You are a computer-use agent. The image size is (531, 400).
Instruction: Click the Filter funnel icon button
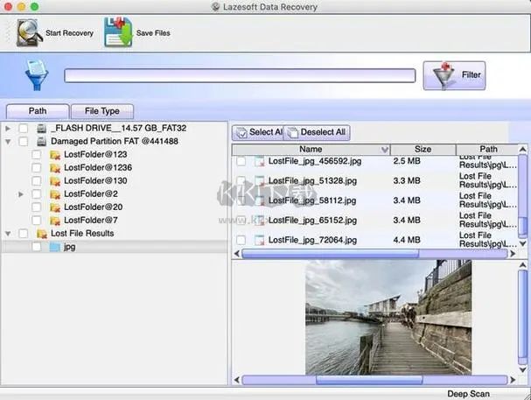tap(443, 75)
